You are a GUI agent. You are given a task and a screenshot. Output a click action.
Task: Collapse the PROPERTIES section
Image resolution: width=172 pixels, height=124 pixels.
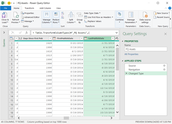coord(123,41)
